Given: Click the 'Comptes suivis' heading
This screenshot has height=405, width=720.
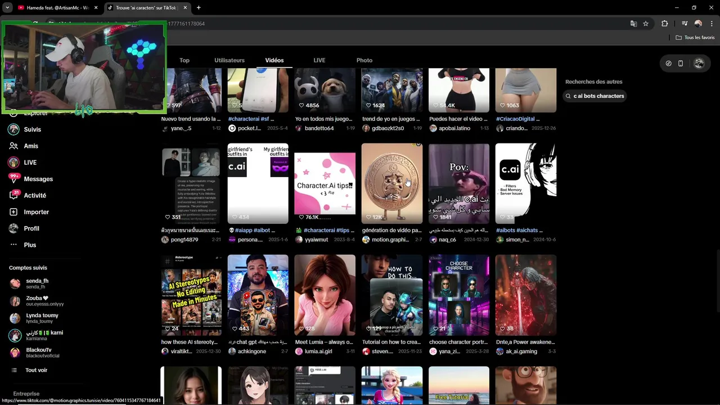Looking at the screenshot, I should [28, 268].
